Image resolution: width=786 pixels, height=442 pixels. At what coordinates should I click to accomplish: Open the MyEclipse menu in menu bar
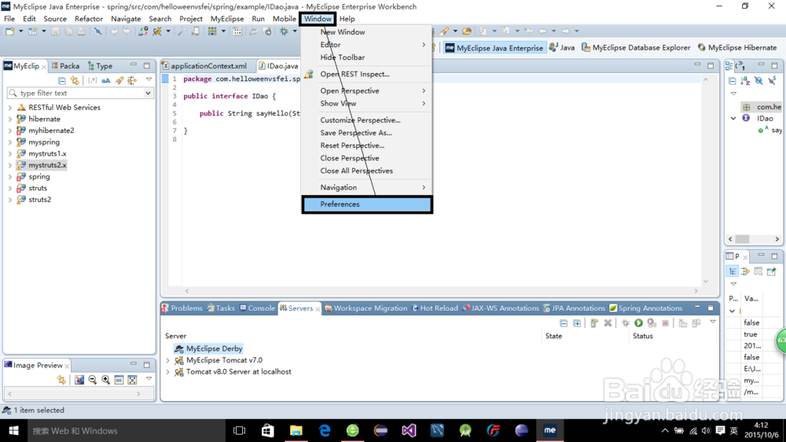[227, 19]
